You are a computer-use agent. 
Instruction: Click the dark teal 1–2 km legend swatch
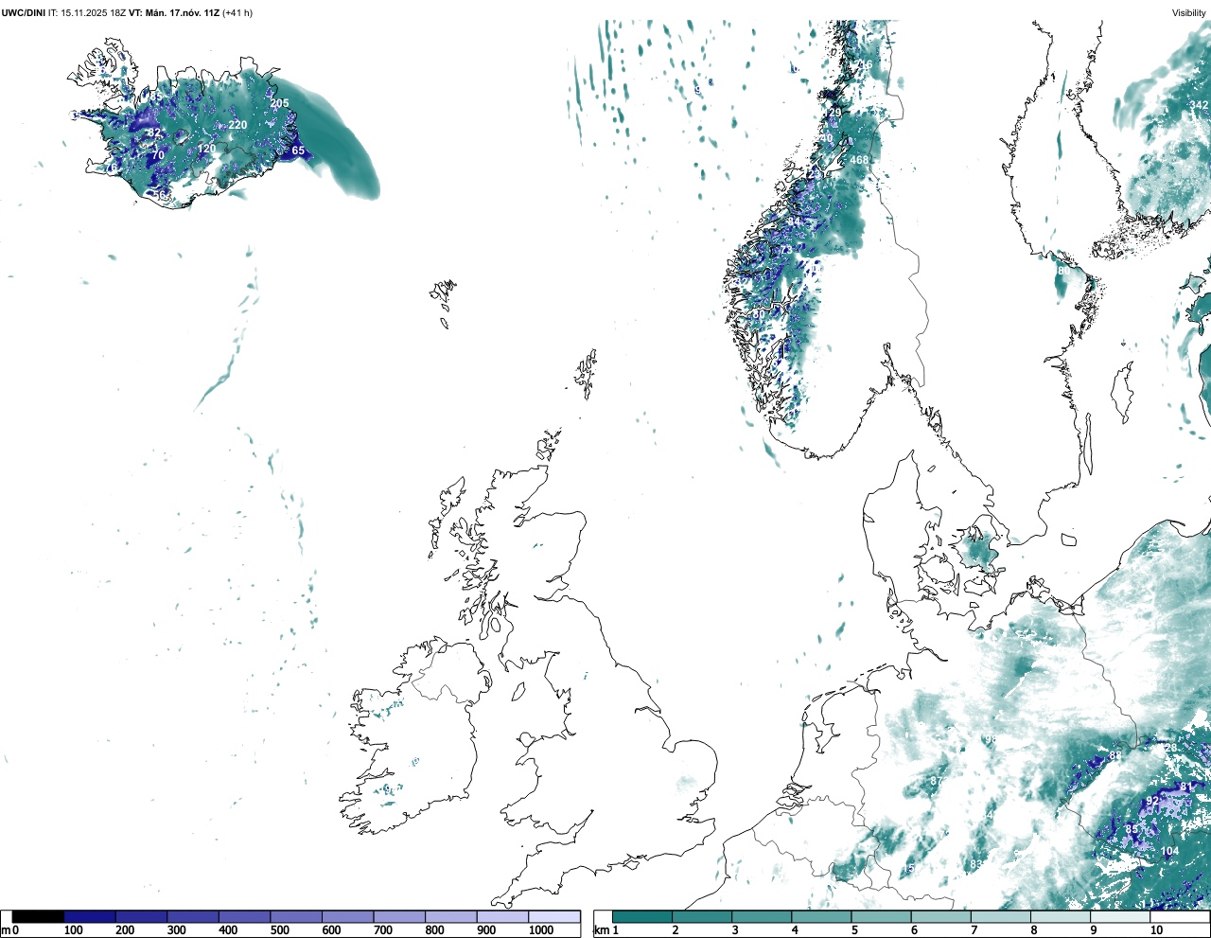point(642,917)
